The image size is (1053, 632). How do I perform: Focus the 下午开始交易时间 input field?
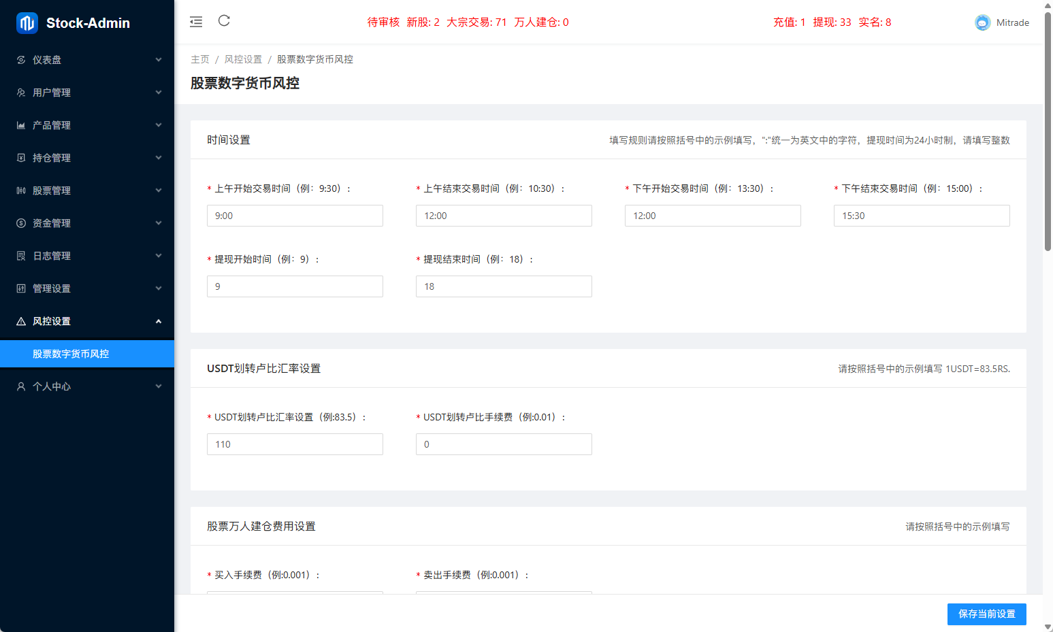(713, 216)
